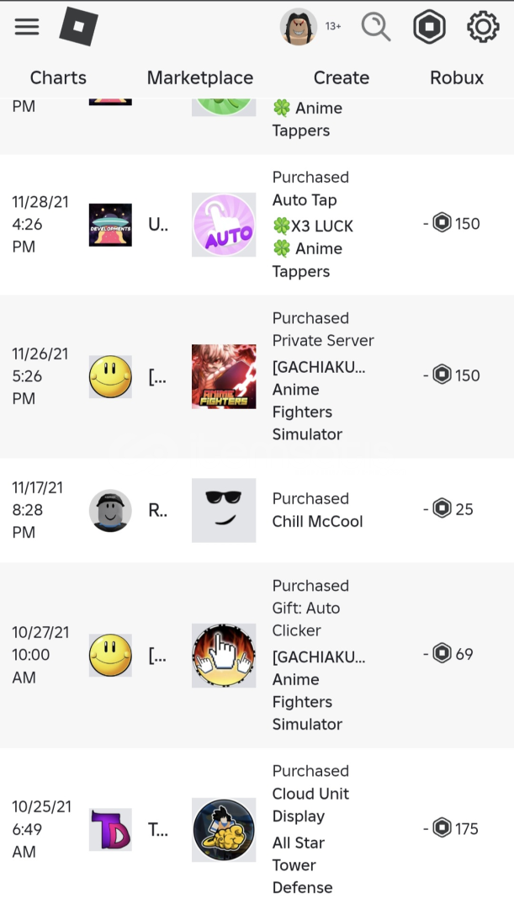Open the Robux balance icon
The width and height of the screenshot is (514, 909).
429,27
